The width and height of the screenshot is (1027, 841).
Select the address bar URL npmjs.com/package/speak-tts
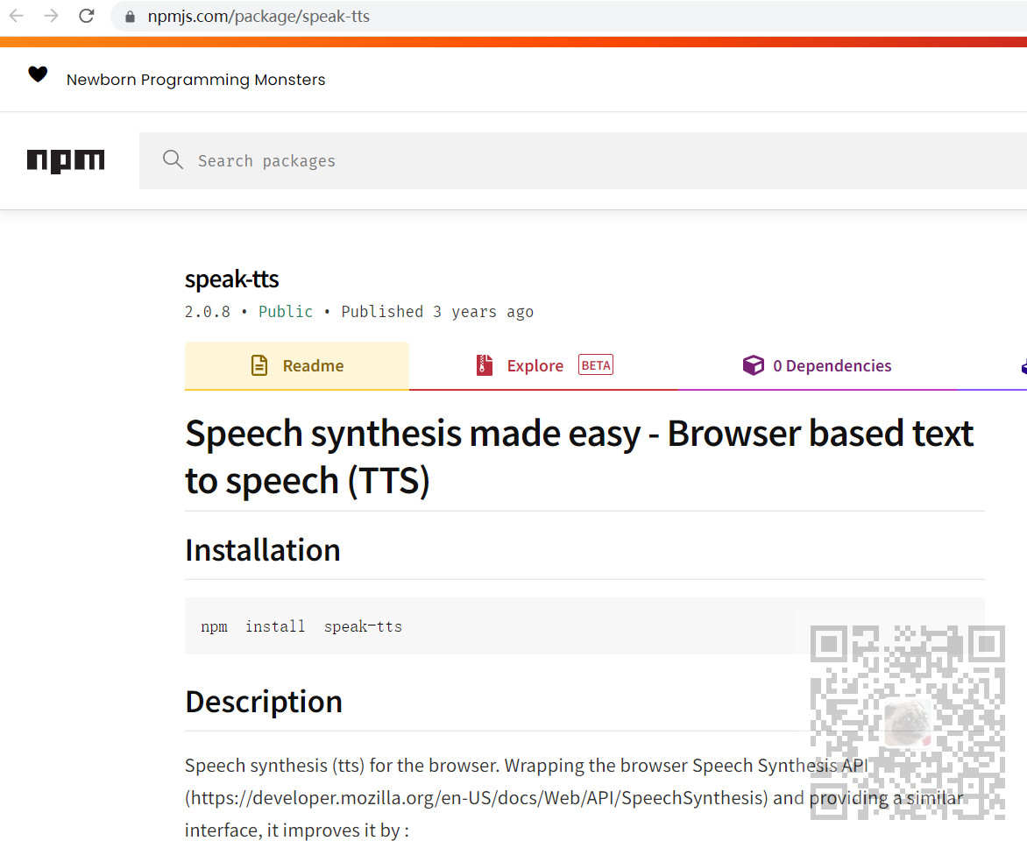(x=259, y=17)
